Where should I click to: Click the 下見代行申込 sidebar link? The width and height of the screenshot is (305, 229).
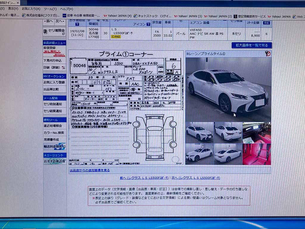[x=52, y=61]
